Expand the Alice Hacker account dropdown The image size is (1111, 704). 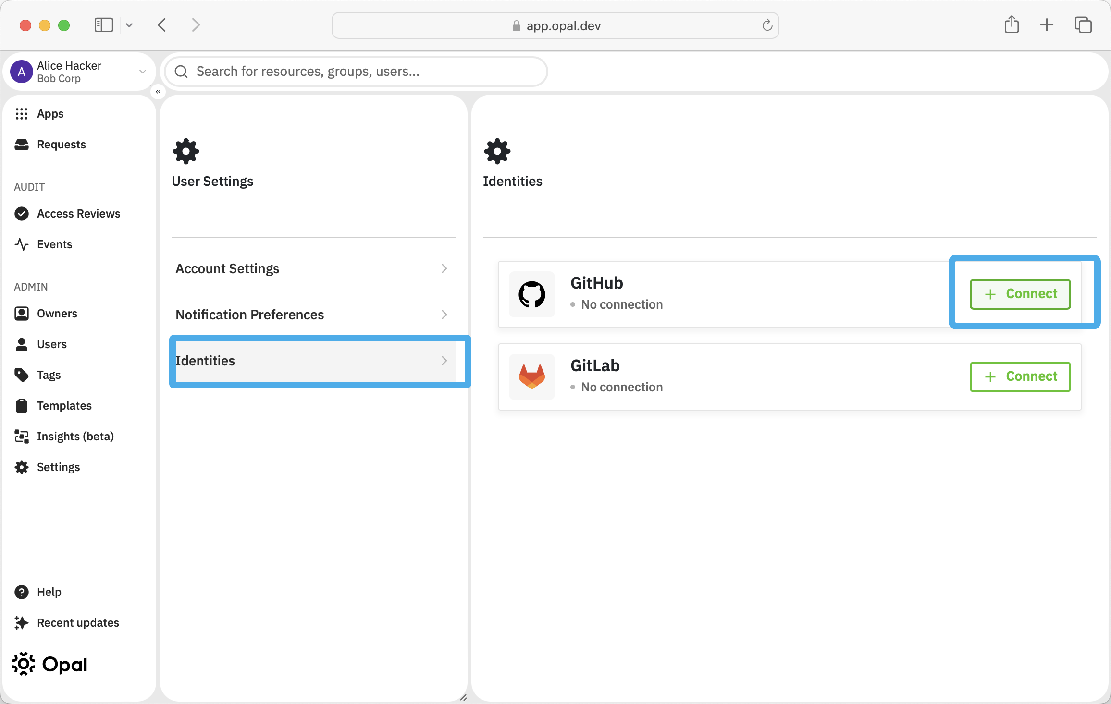143,72
